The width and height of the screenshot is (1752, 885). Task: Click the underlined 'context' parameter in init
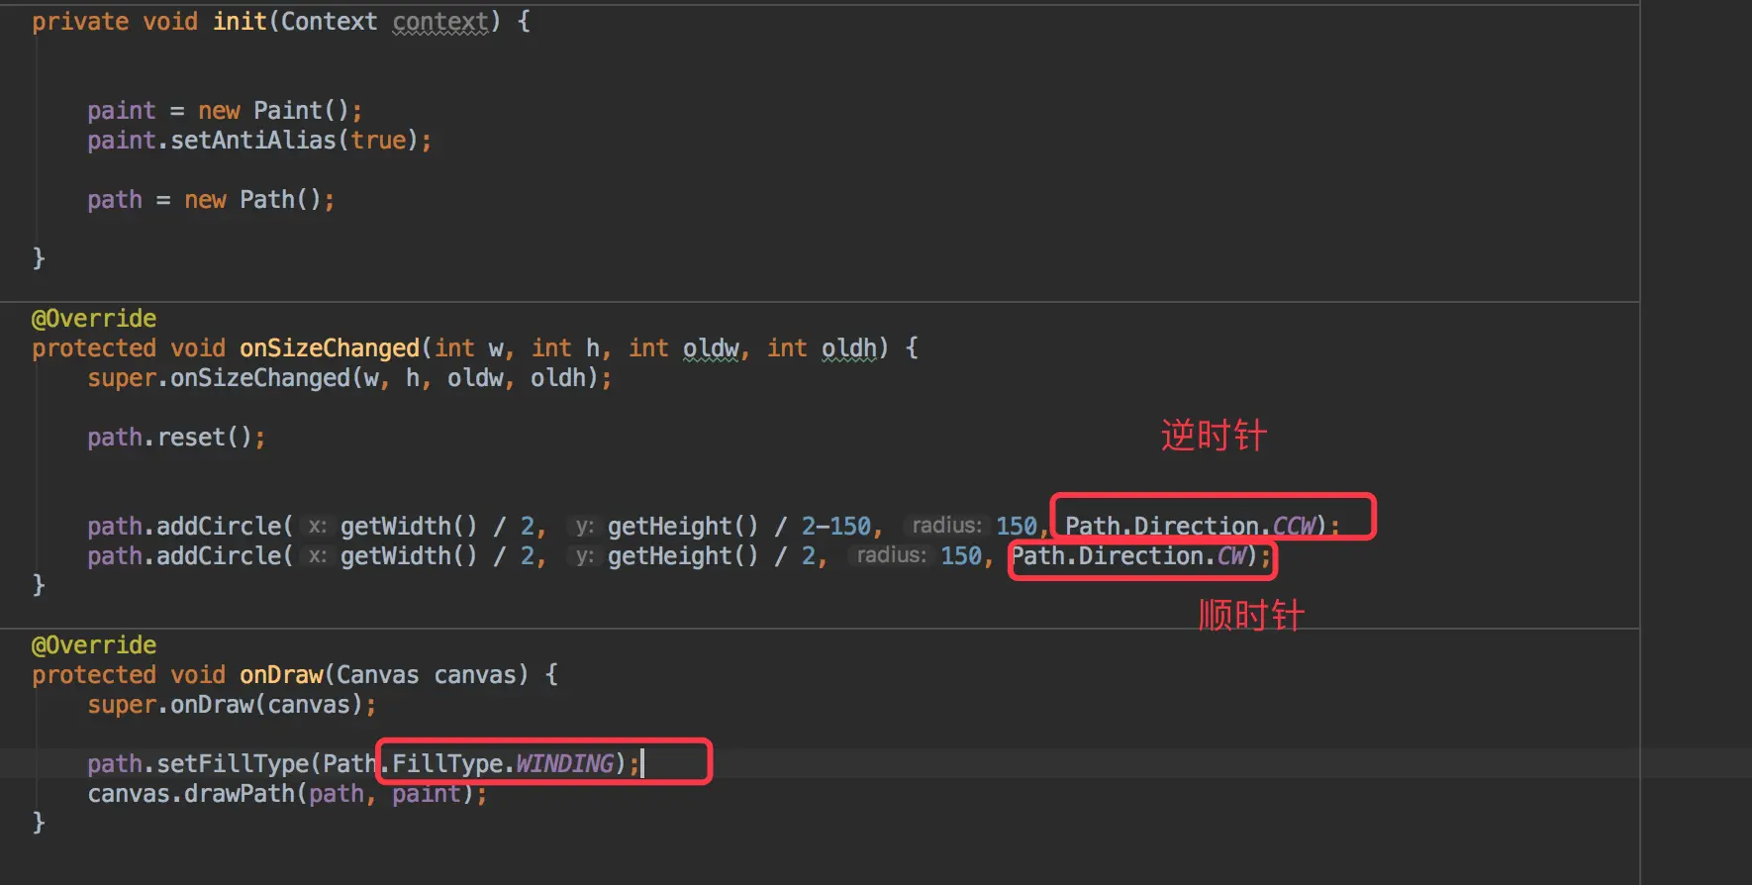(440, 21)
